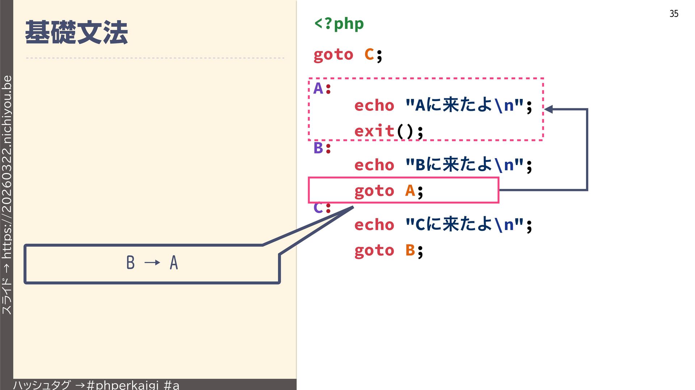Click the goto B; statement

(388, 250)
